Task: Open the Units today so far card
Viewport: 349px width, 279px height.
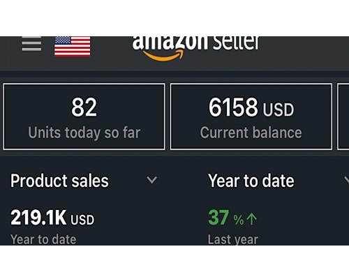Action: click(84, 116)
